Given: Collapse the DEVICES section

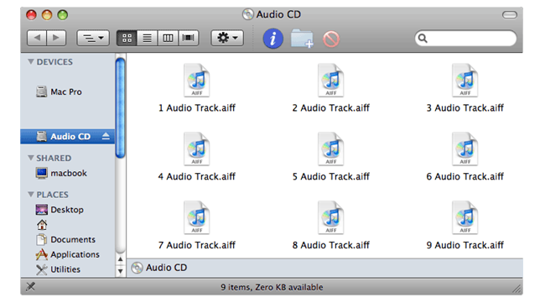Looking at the screenshot, I should 31,61.
